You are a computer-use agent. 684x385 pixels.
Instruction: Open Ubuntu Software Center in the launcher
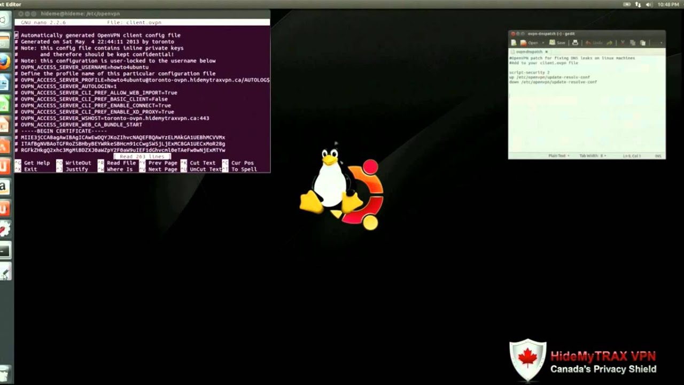pyautogui.click(x=4, y=145)
